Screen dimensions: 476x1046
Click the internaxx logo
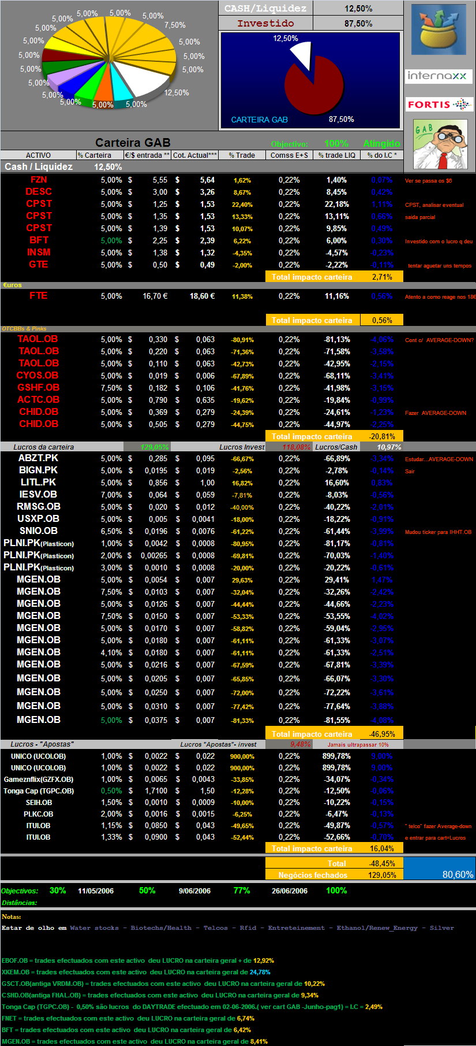[438, 76]
